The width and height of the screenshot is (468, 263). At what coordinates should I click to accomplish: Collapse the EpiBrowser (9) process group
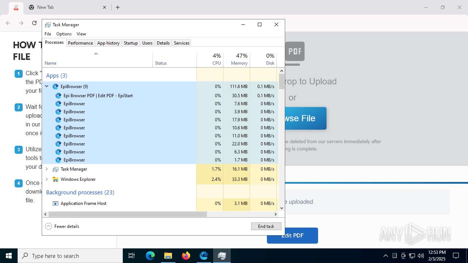coord(46,87)
